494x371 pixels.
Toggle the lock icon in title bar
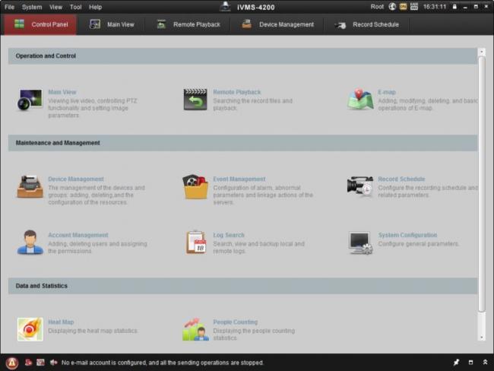click(454, 7)
